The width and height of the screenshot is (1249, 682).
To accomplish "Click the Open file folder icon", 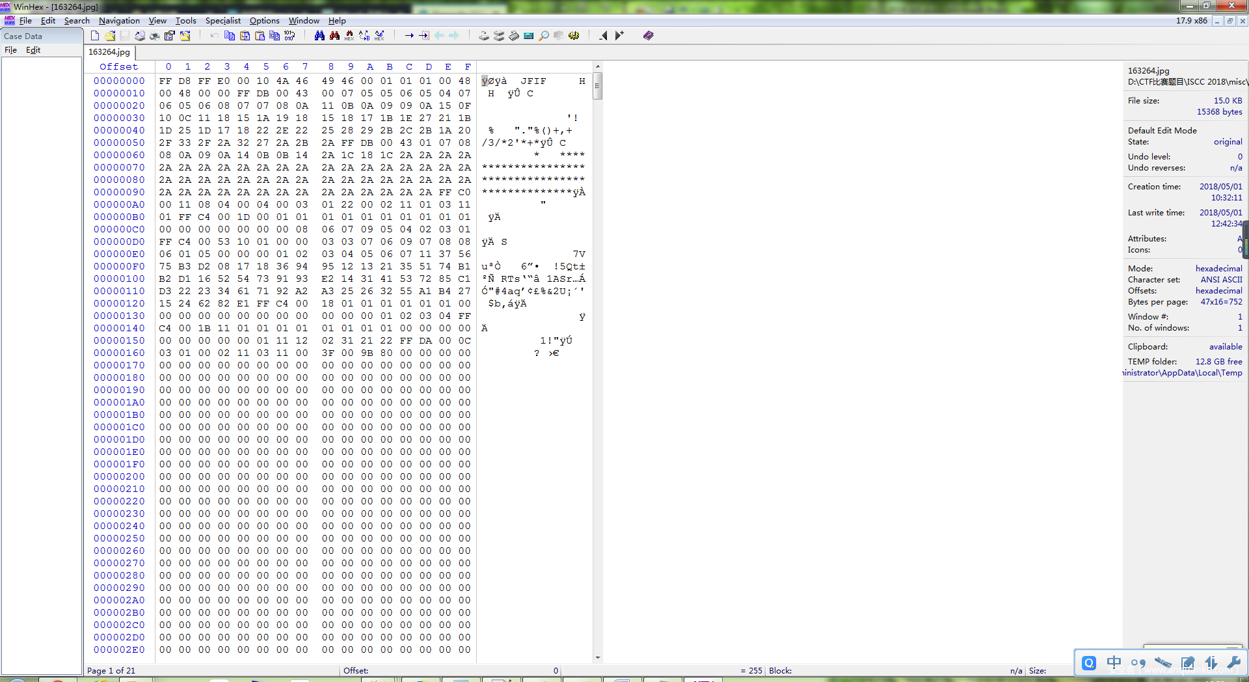I will click(x=110, y=36).
